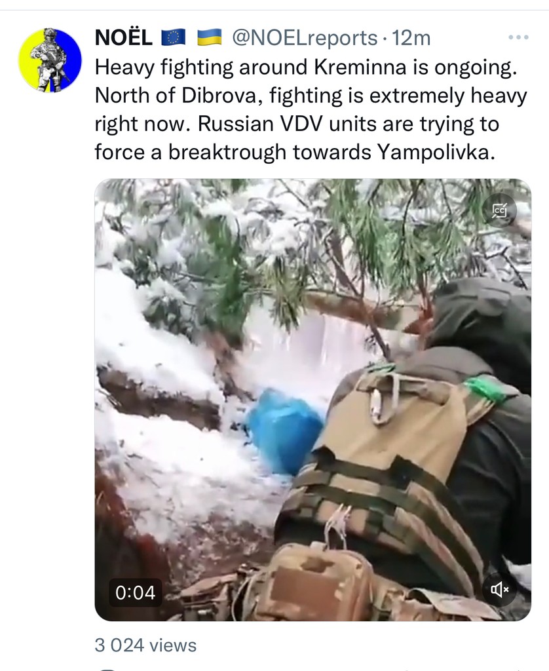The image size is (549, 671).
Task: Unmute the video with the speaker icon
Action: coord(500,590)
